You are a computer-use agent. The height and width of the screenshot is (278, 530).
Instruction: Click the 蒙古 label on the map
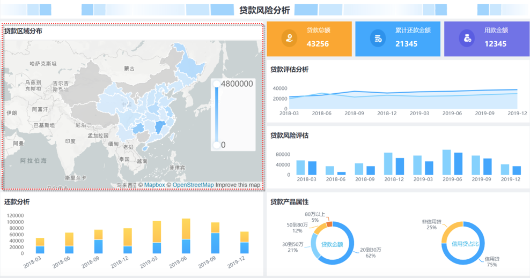(129, 69)
